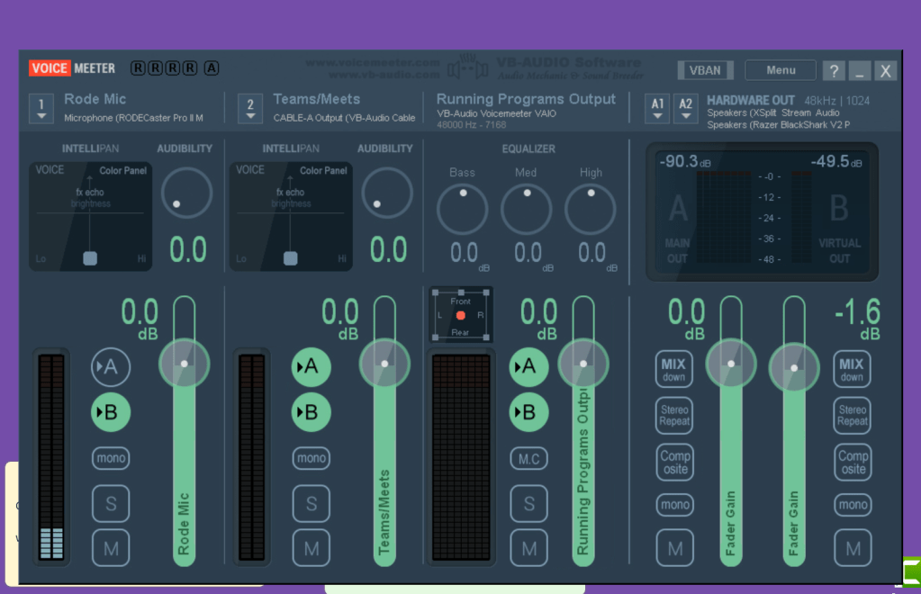This screenshot has height=594, width=921.
Task: Click the Rode Mic Audibility knob
Action: pyautogui.click(x=186, y=193)
